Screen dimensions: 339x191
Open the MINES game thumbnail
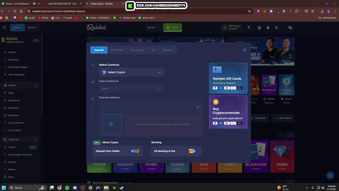282,157
